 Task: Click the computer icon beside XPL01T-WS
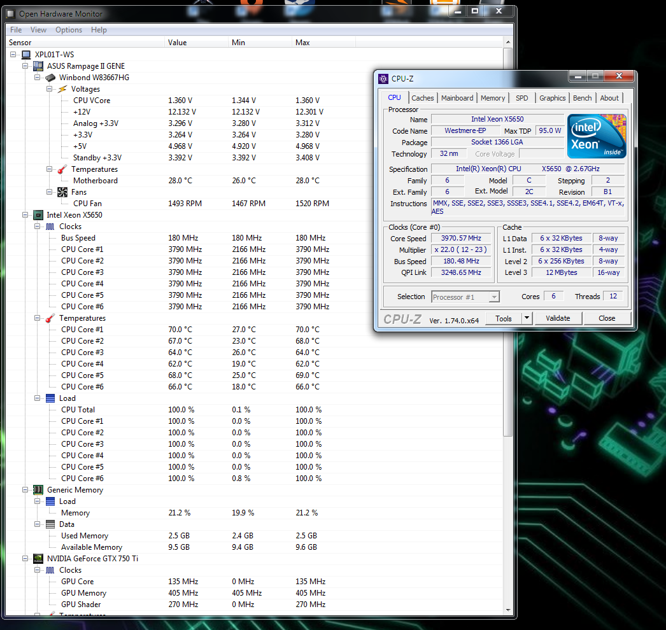26,55
